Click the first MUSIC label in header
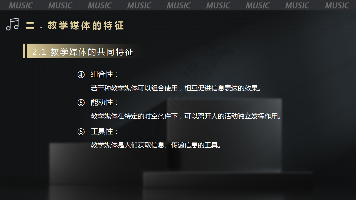The image size is (356, 200). [21, 6]
